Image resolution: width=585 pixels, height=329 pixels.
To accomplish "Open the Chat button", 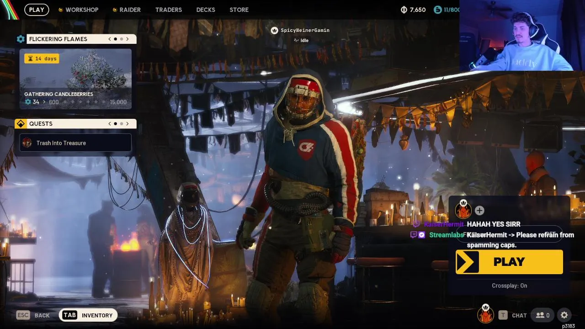I will tap(512, 315).
